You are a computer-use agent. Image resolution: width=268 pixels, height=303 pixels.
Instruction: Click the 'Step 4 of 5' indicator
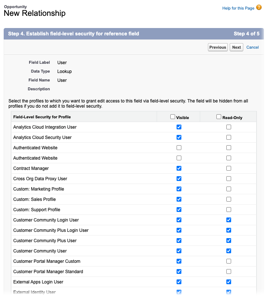click(x=247, y=34)
